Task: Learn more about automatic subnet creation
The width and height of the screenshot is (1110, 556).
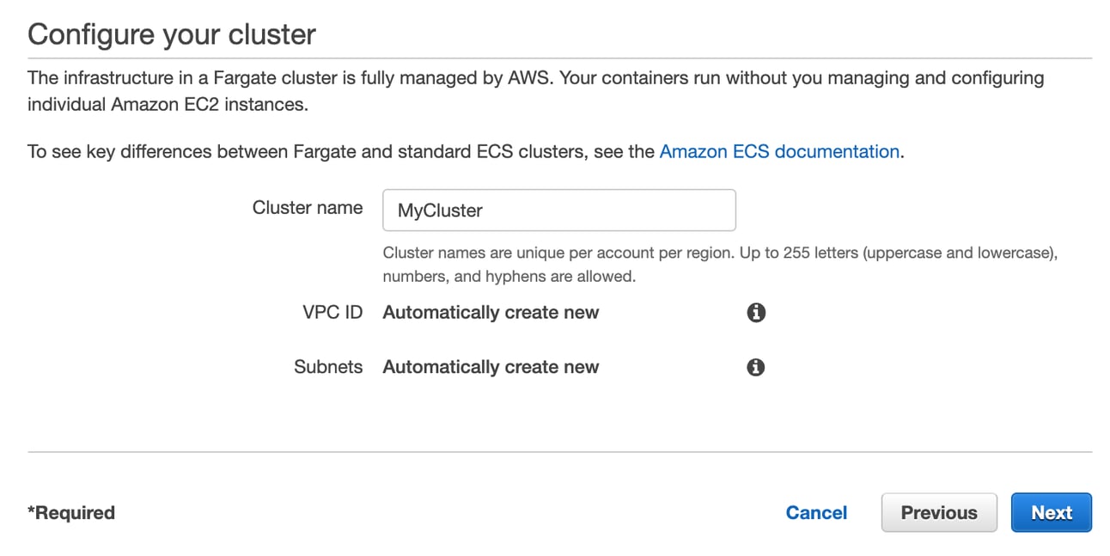Action: 756,367
